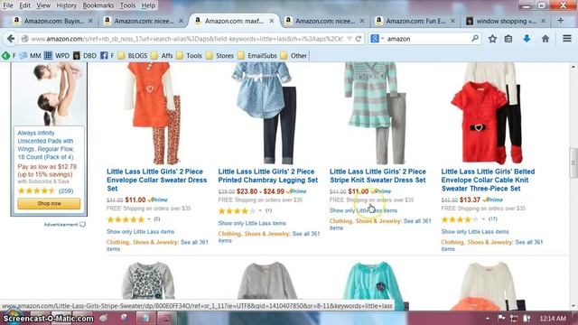This screenshot has width=578, height=325.
Task: Bookmark this page with star icon
Action: 492,39
